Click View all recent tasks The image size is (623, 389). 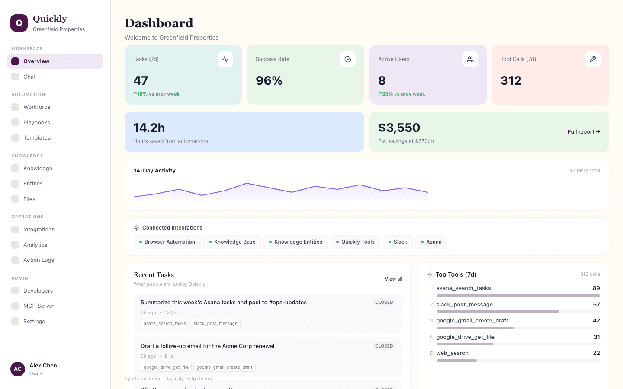(x=394, y=279)
